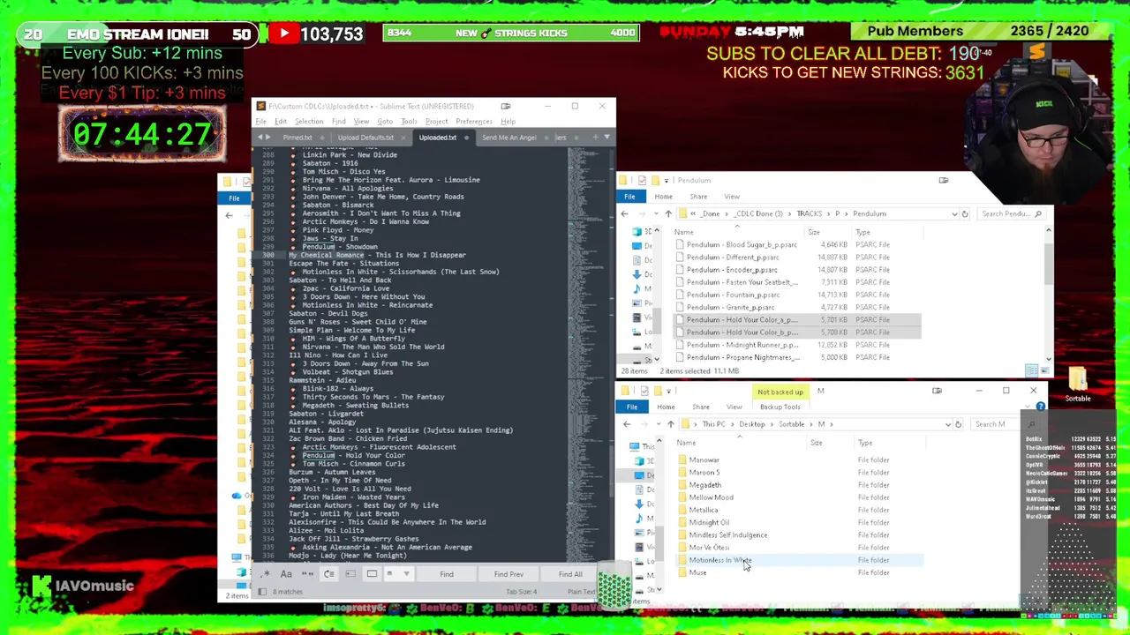The width and height of the screenshot is (1130, 635).
Task: Switch to Send Me An Angel tab
Action: (509, 138)
